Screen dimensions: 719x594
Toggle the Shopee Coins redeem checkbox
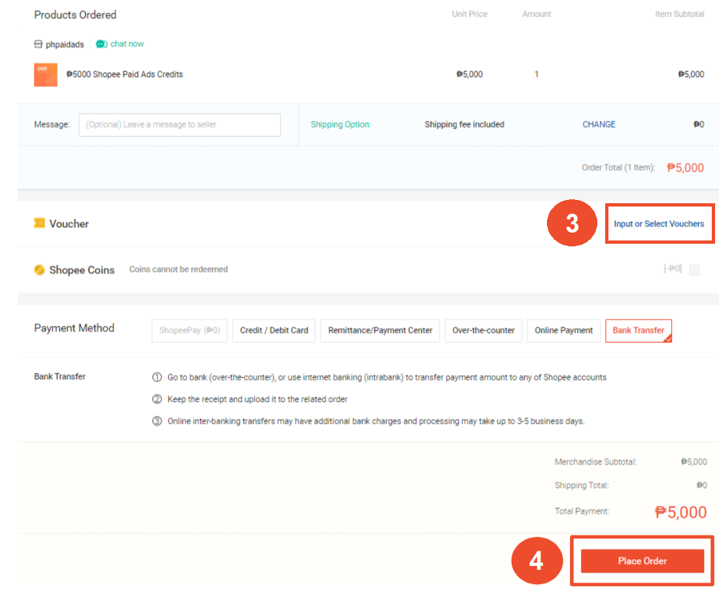(x=694, y=270)
